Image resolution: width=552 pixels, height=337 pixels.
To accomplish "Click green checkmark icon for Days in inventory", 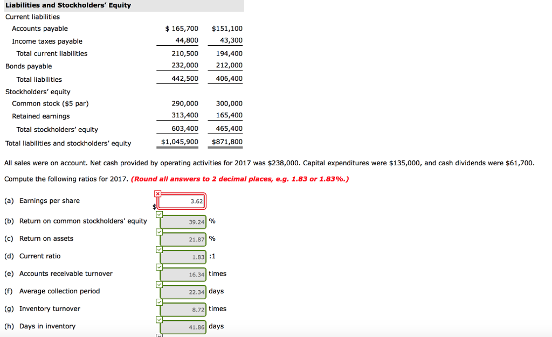I will (x=160, y=319).
